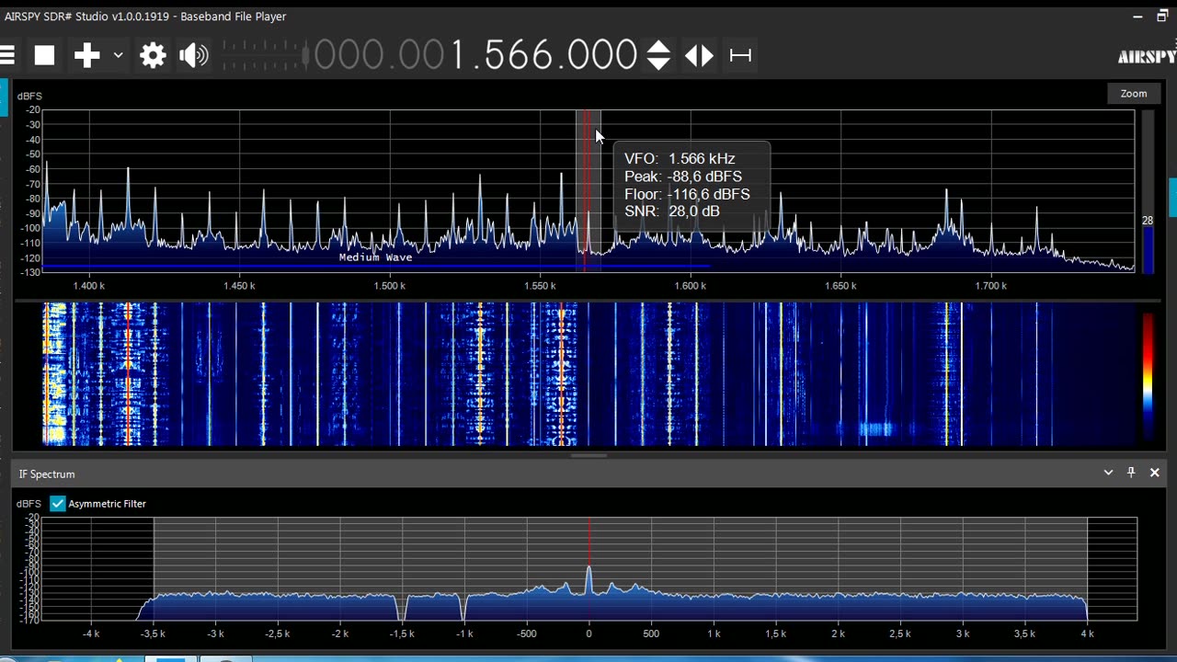The image size is (1177, 662).
Task: Click the -1,5 k label on IF axis
Action: [401, 633]
